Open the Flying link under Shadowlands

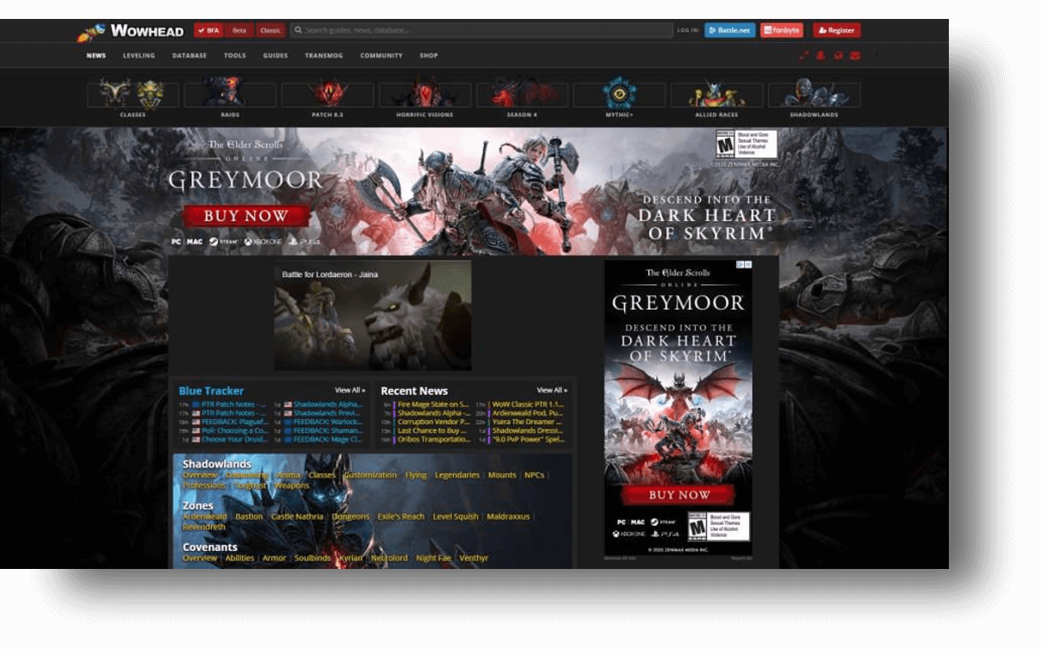(416, 475)
